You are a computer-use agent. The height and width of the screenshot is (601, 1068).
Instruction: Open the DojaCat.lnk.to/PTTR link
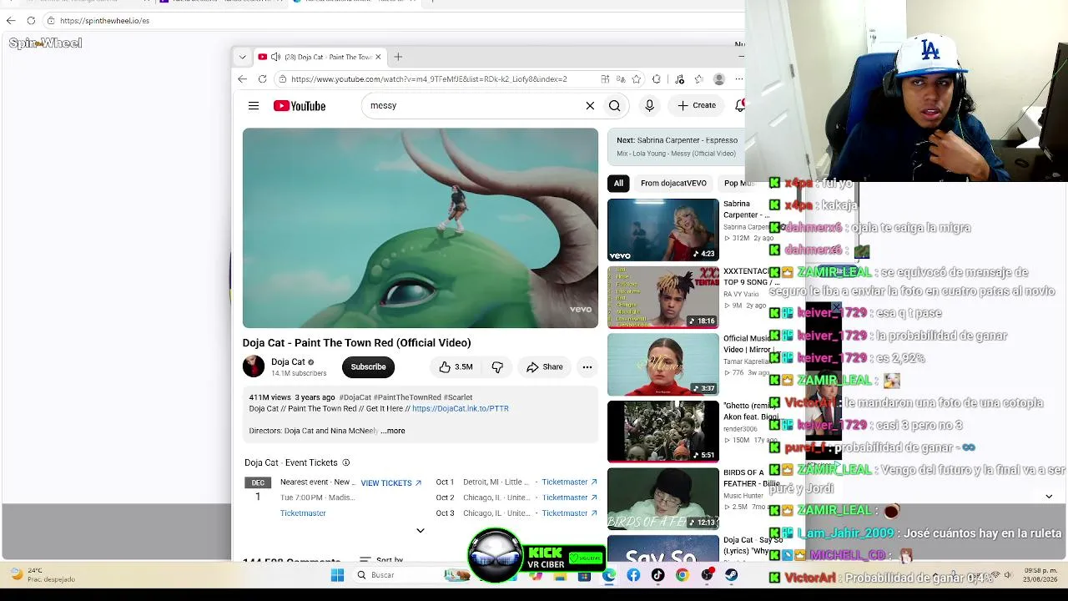click(461, 409)
